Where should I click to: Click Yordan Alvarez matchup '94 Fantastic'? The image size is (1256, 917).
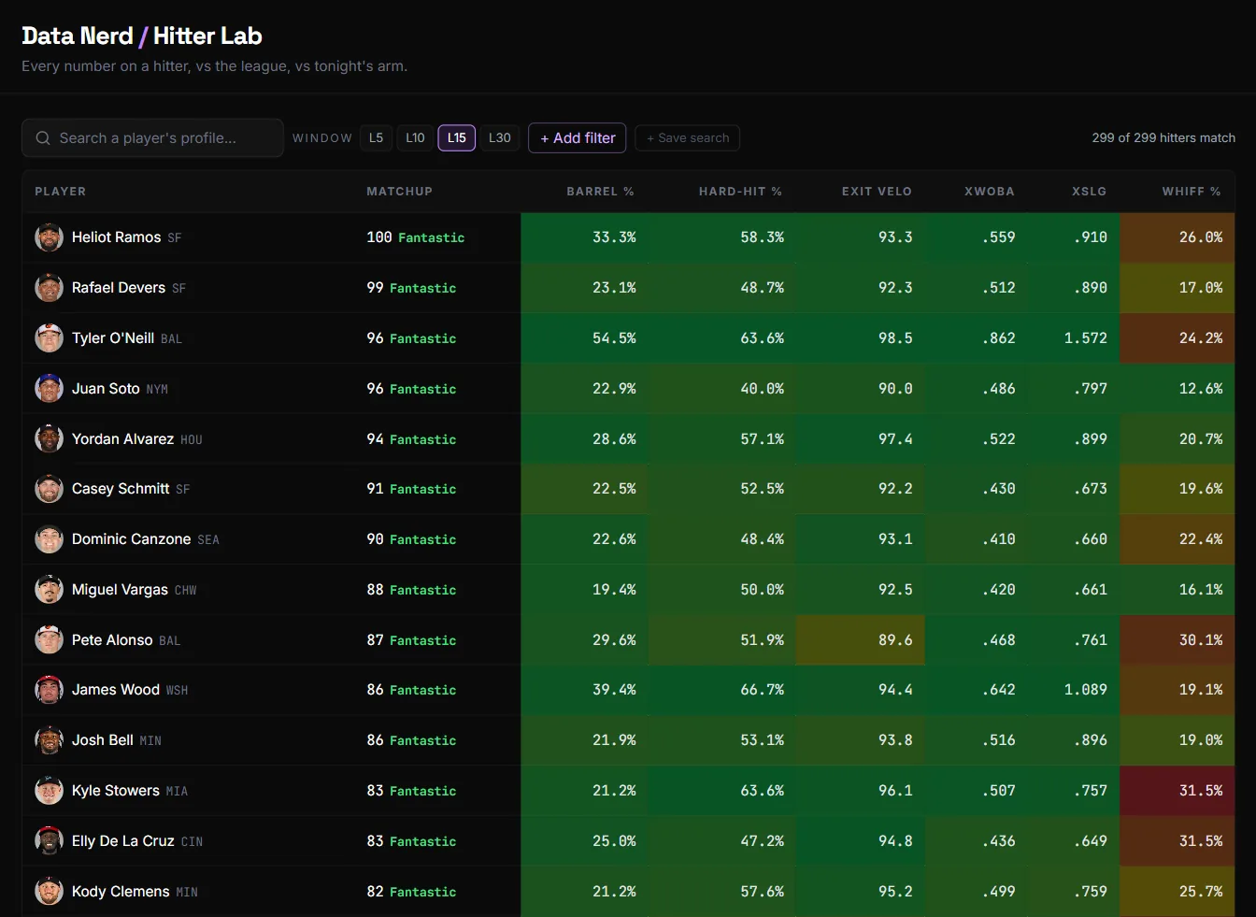(x=411, y=439)
